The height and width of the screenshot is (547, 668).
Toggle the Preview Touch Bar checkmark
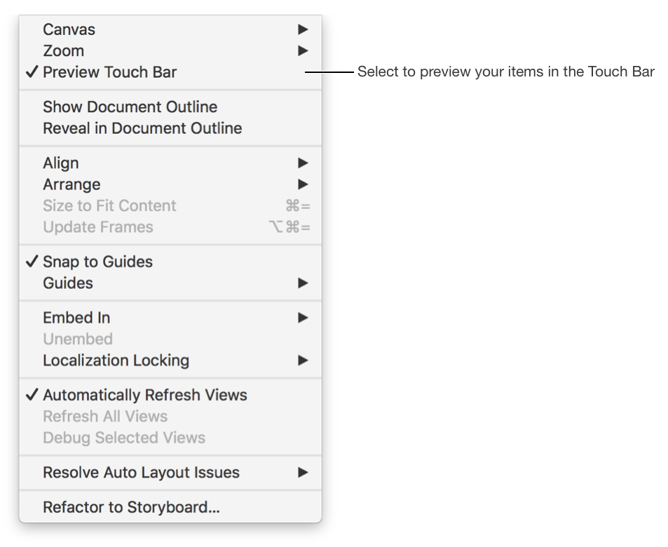pyautogui.click(x=32, y=72)
